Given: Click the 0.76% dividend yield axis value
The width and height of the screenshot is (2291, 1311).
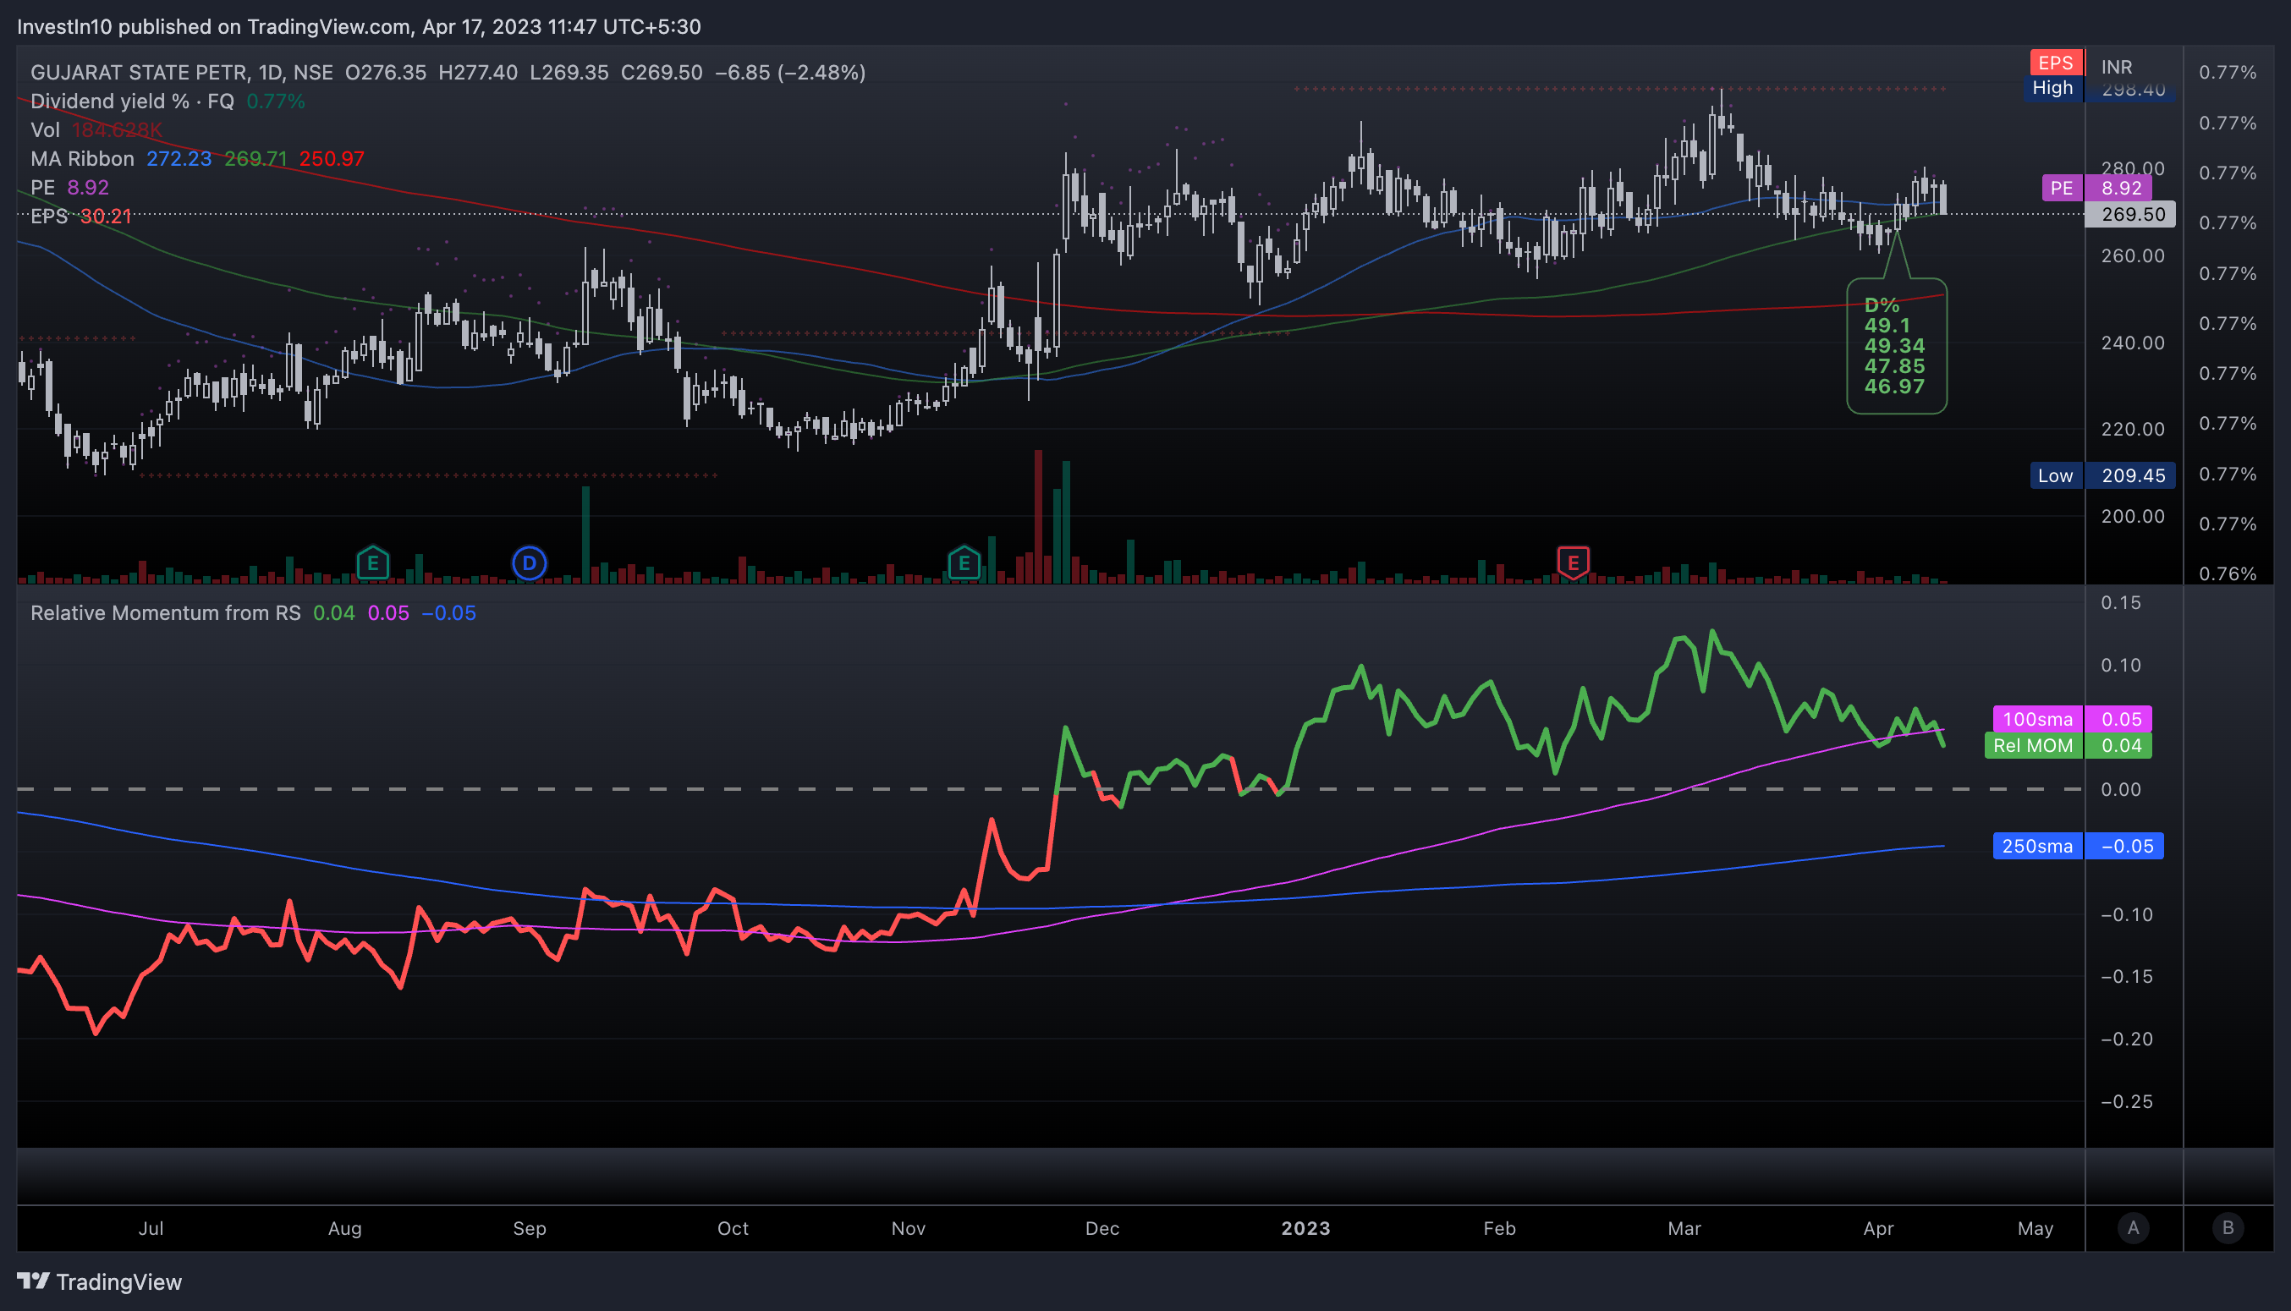Looking at the screenshot, I should 2227,573.
